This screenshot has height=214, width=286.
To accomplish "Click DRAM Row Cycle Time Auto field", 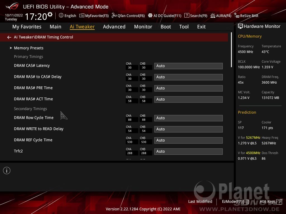I will pos(189,118).
